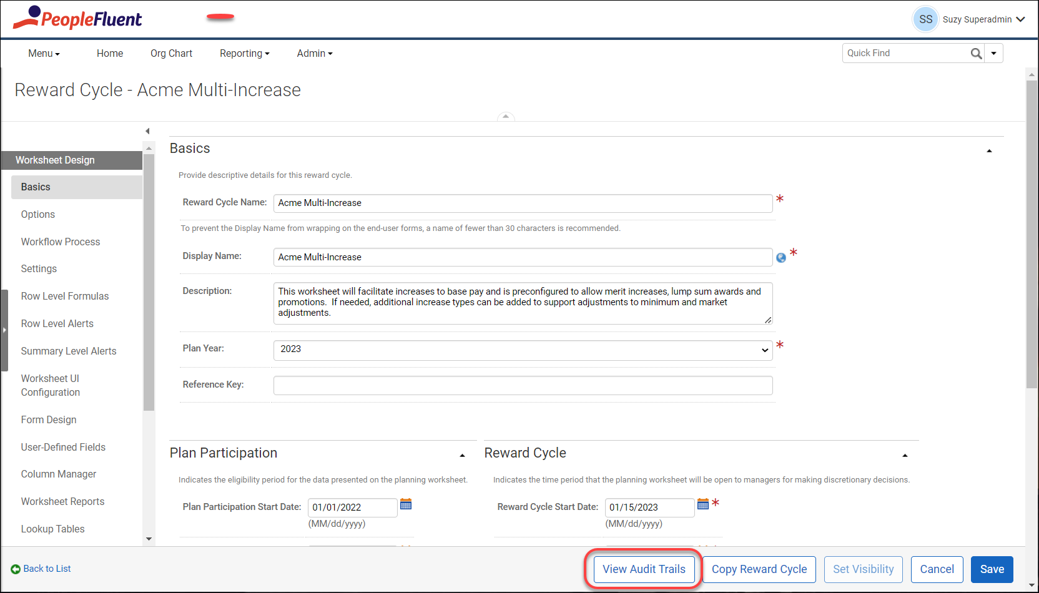This screenshot has width=1039, height=593.
Task: Click the View Audit Trails button
Action: point(644,569)
